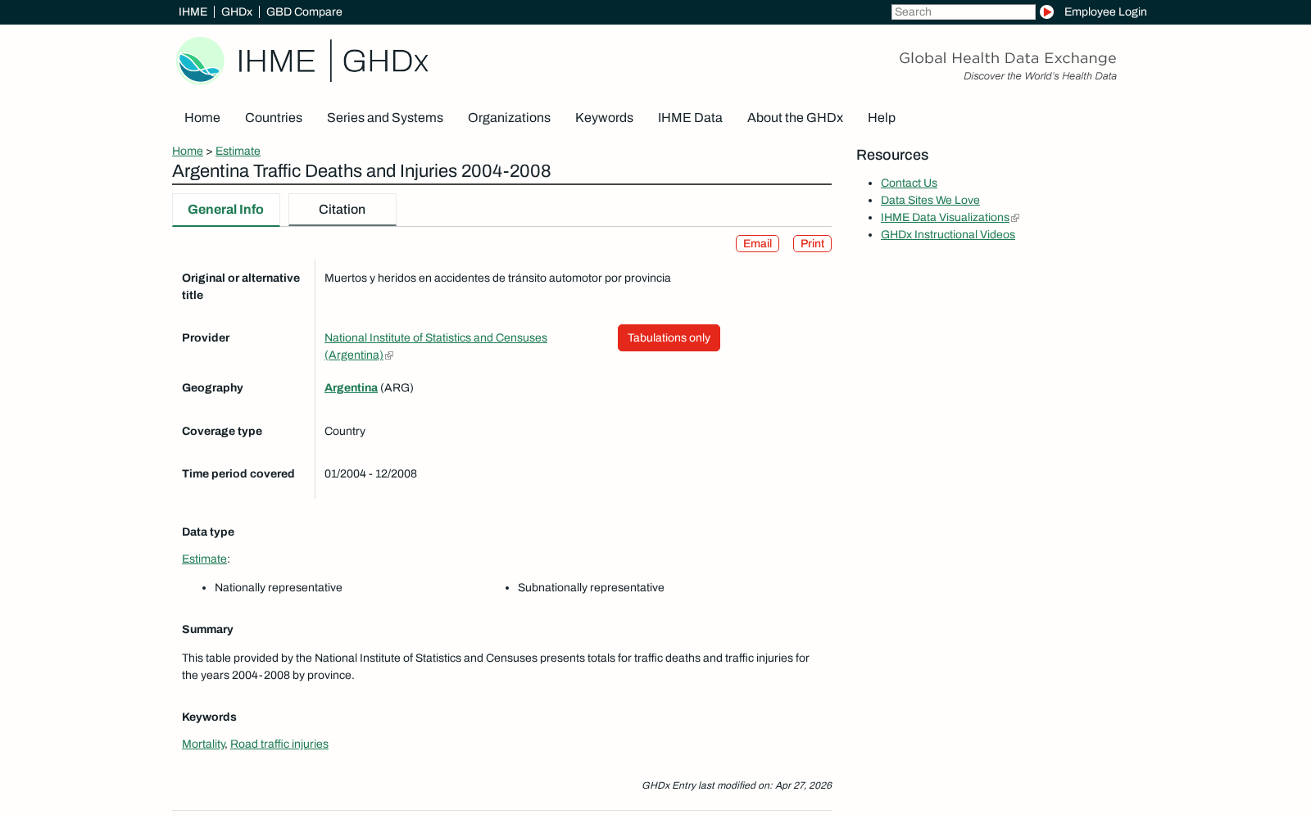Open the Keywords menu item
Screen dimensions: 1311x819
point(604,118)
